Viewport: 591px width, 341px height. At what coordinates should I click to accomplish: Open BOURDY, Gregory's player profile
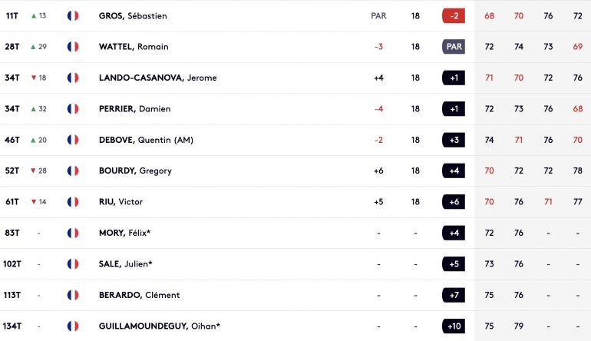click(x=135, y=170)
